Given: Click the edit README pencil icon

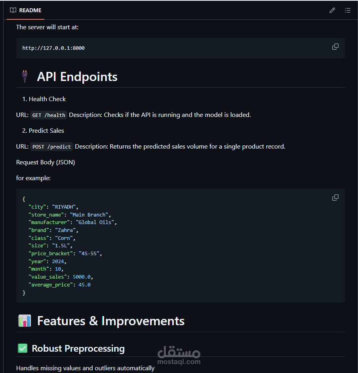Looking at the screenshot, I should [x=332, y=10].
